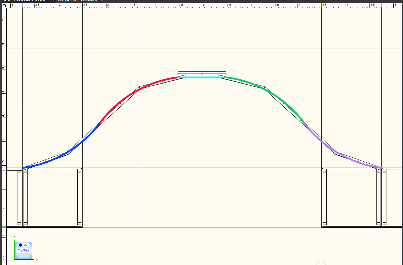Click bottom-right corner of the view cube
403x265 pixels.
point(31,257)
